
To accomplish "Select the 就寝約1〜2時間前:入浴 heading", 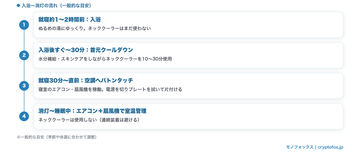I will click(x=69, y=20).
